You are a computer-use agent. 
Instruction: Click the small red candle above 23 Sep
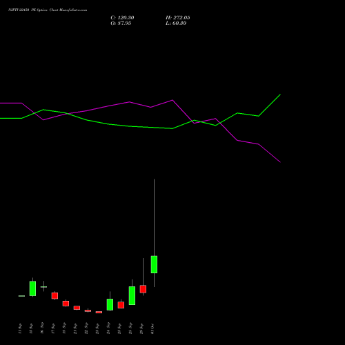[99, 312]
